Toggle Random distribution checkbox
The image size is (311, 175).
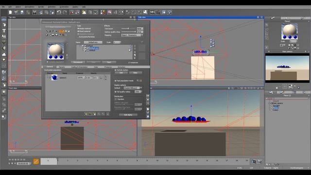(x=116, y=99)
